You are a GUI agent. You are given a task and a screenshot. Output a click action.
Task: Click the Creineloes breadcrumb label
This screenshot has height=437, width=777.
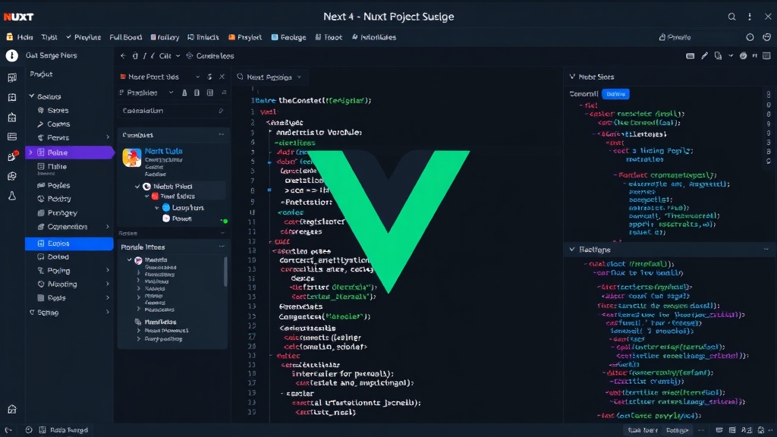215,56
